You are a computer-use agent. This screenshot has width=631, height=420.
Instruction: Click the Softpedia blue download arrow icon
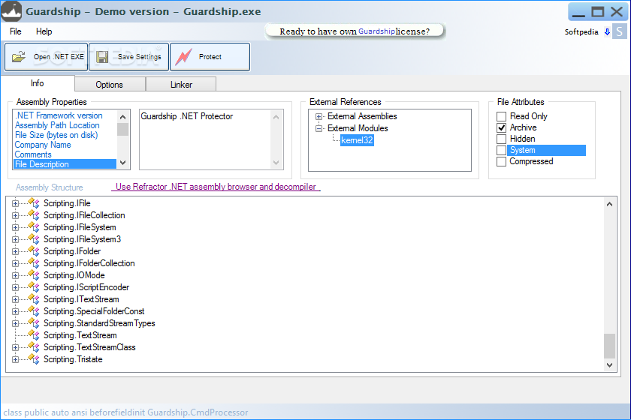(x=607, y=31)
